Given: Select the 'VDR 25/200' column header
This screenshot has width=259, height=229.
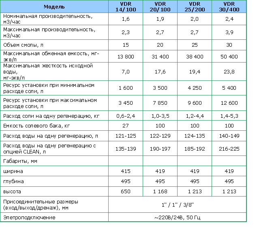Looking at the screenshot, I should point(195,6).
